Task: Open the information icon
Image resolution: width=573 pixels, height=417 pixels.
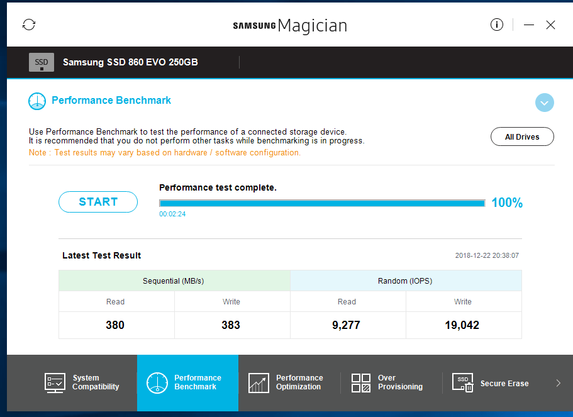Action: coord(497,25)
